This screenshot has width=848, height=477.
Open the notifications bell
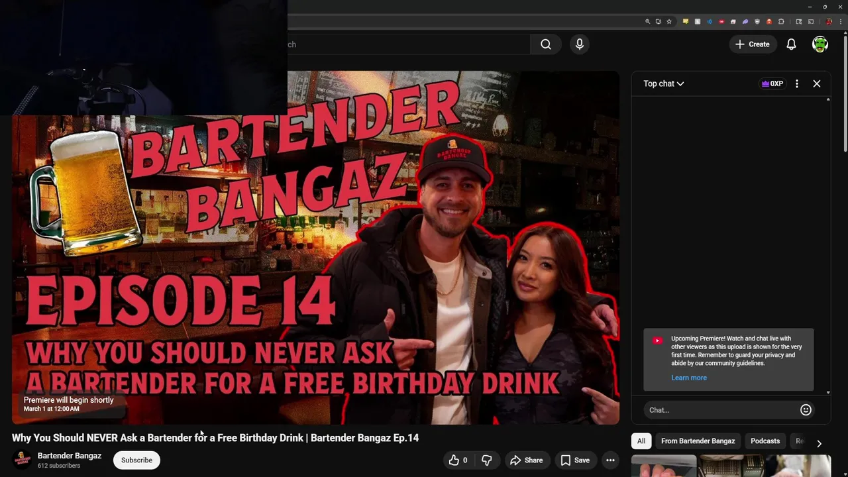click(x=791, y=44)
